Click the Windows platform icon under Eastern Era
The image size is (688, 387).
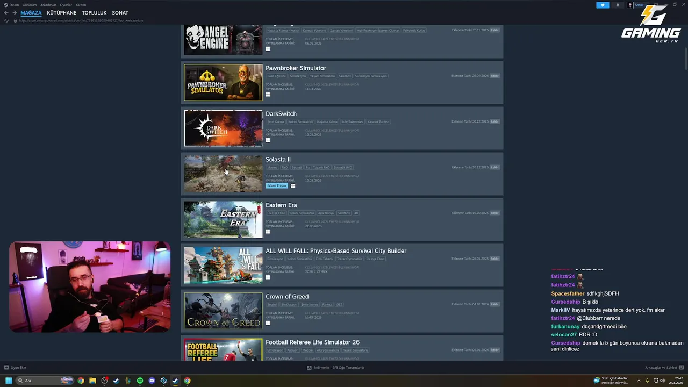point(268,232)
